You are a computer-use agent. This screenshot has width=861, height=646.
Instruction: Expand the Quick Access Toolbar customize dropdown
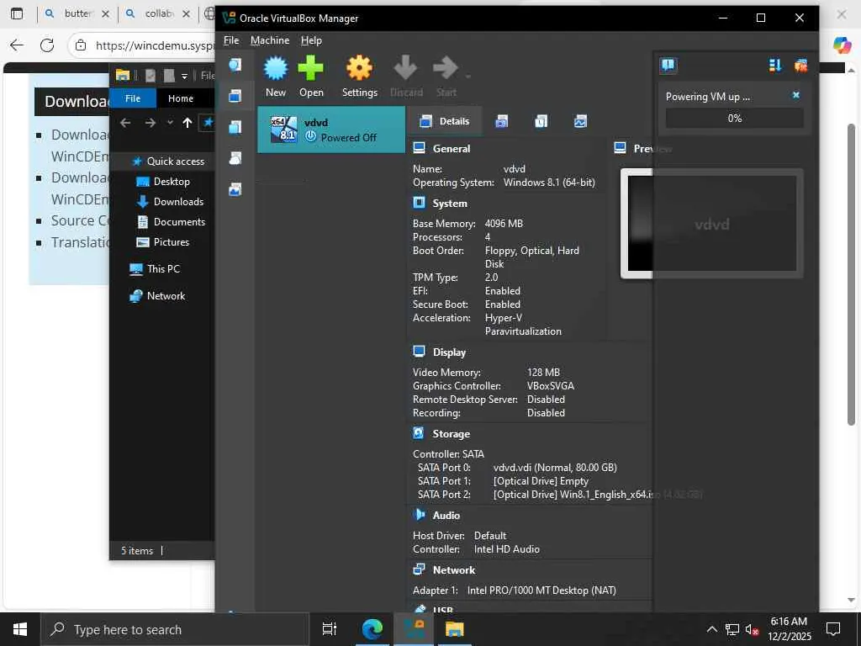click(184, 76)
